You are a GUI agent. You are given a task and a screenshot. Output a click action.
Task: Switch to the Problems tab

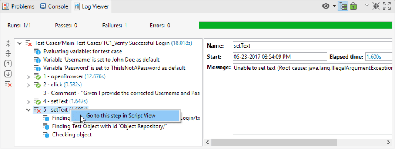(18, 6)
